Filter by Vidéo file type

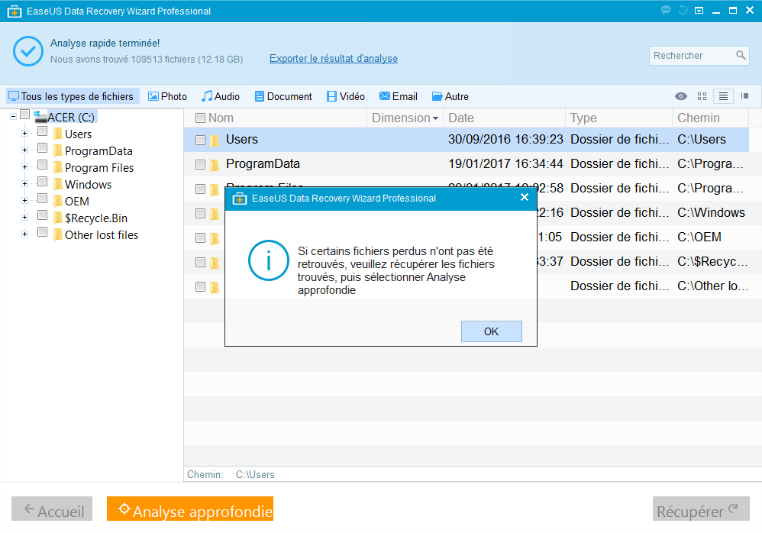pyautogui.click(x=346, y=96)
